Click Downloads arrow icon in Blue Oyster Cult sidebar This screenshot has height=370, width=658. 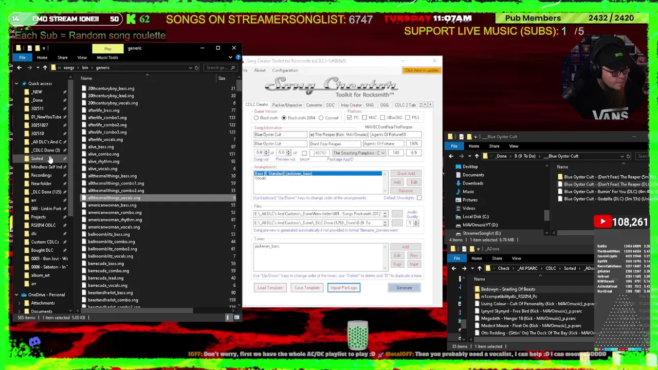point(458,183)
